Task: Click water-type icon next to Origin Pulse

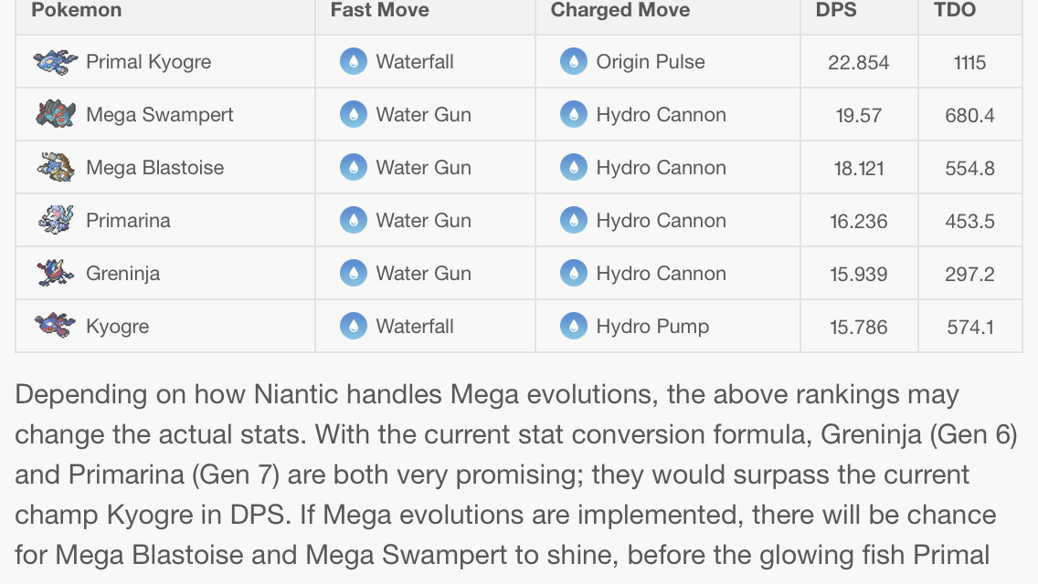Action: click(x=573, y=62)
